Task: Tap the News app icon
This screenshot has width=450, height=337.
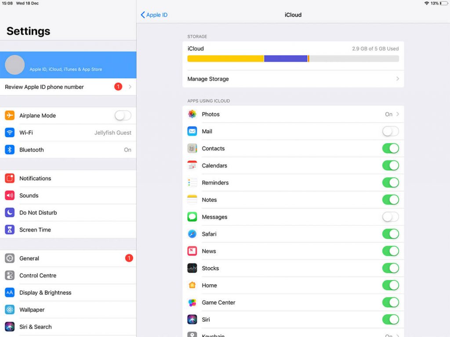Action: [192, 251]
